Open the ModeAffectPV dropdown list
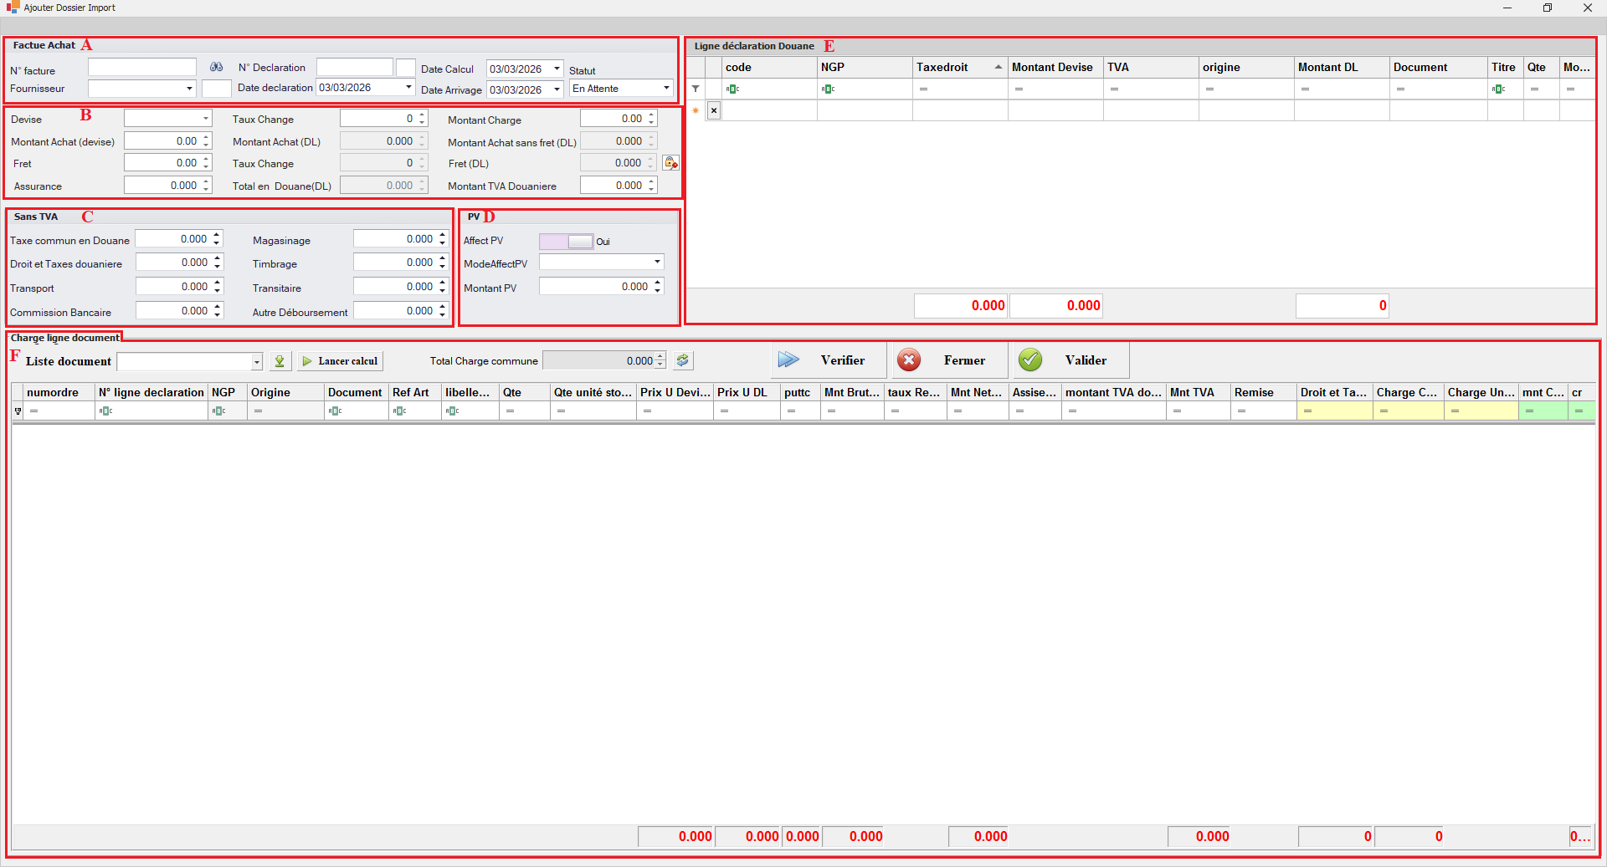Screen dimensions: 1607x867 click(x=657, y=263)
